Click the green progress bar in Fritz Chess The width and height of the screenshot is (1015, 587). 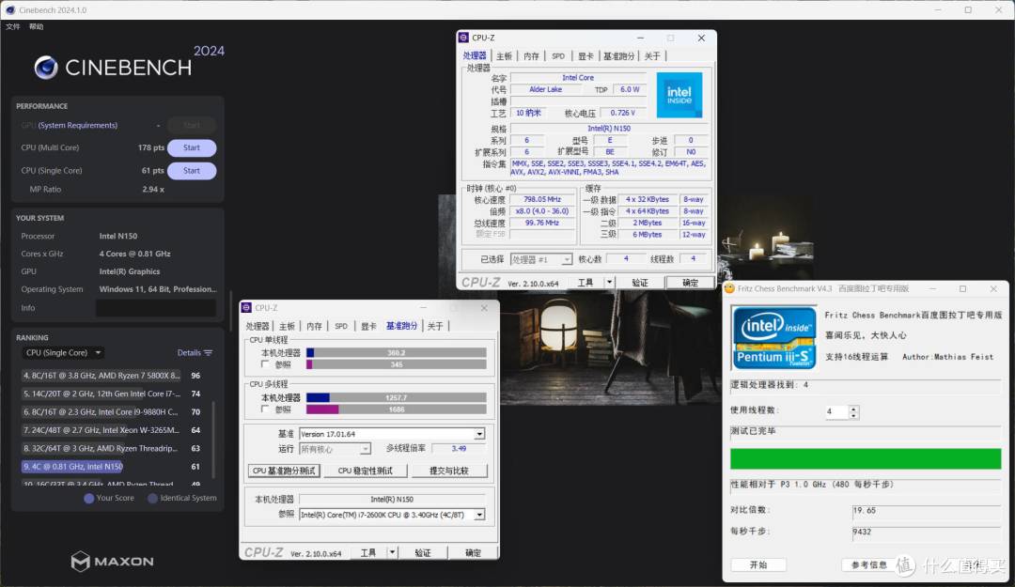coord(865,459)
